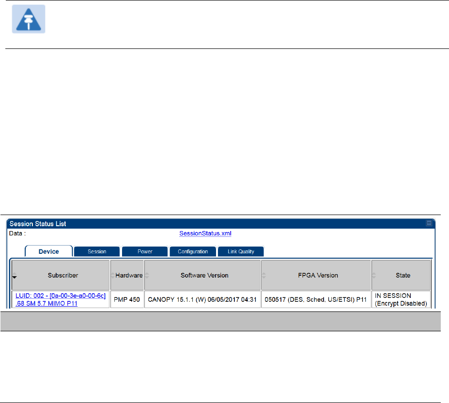Open LUID: 002 subscriber link

tap(61, 299)
